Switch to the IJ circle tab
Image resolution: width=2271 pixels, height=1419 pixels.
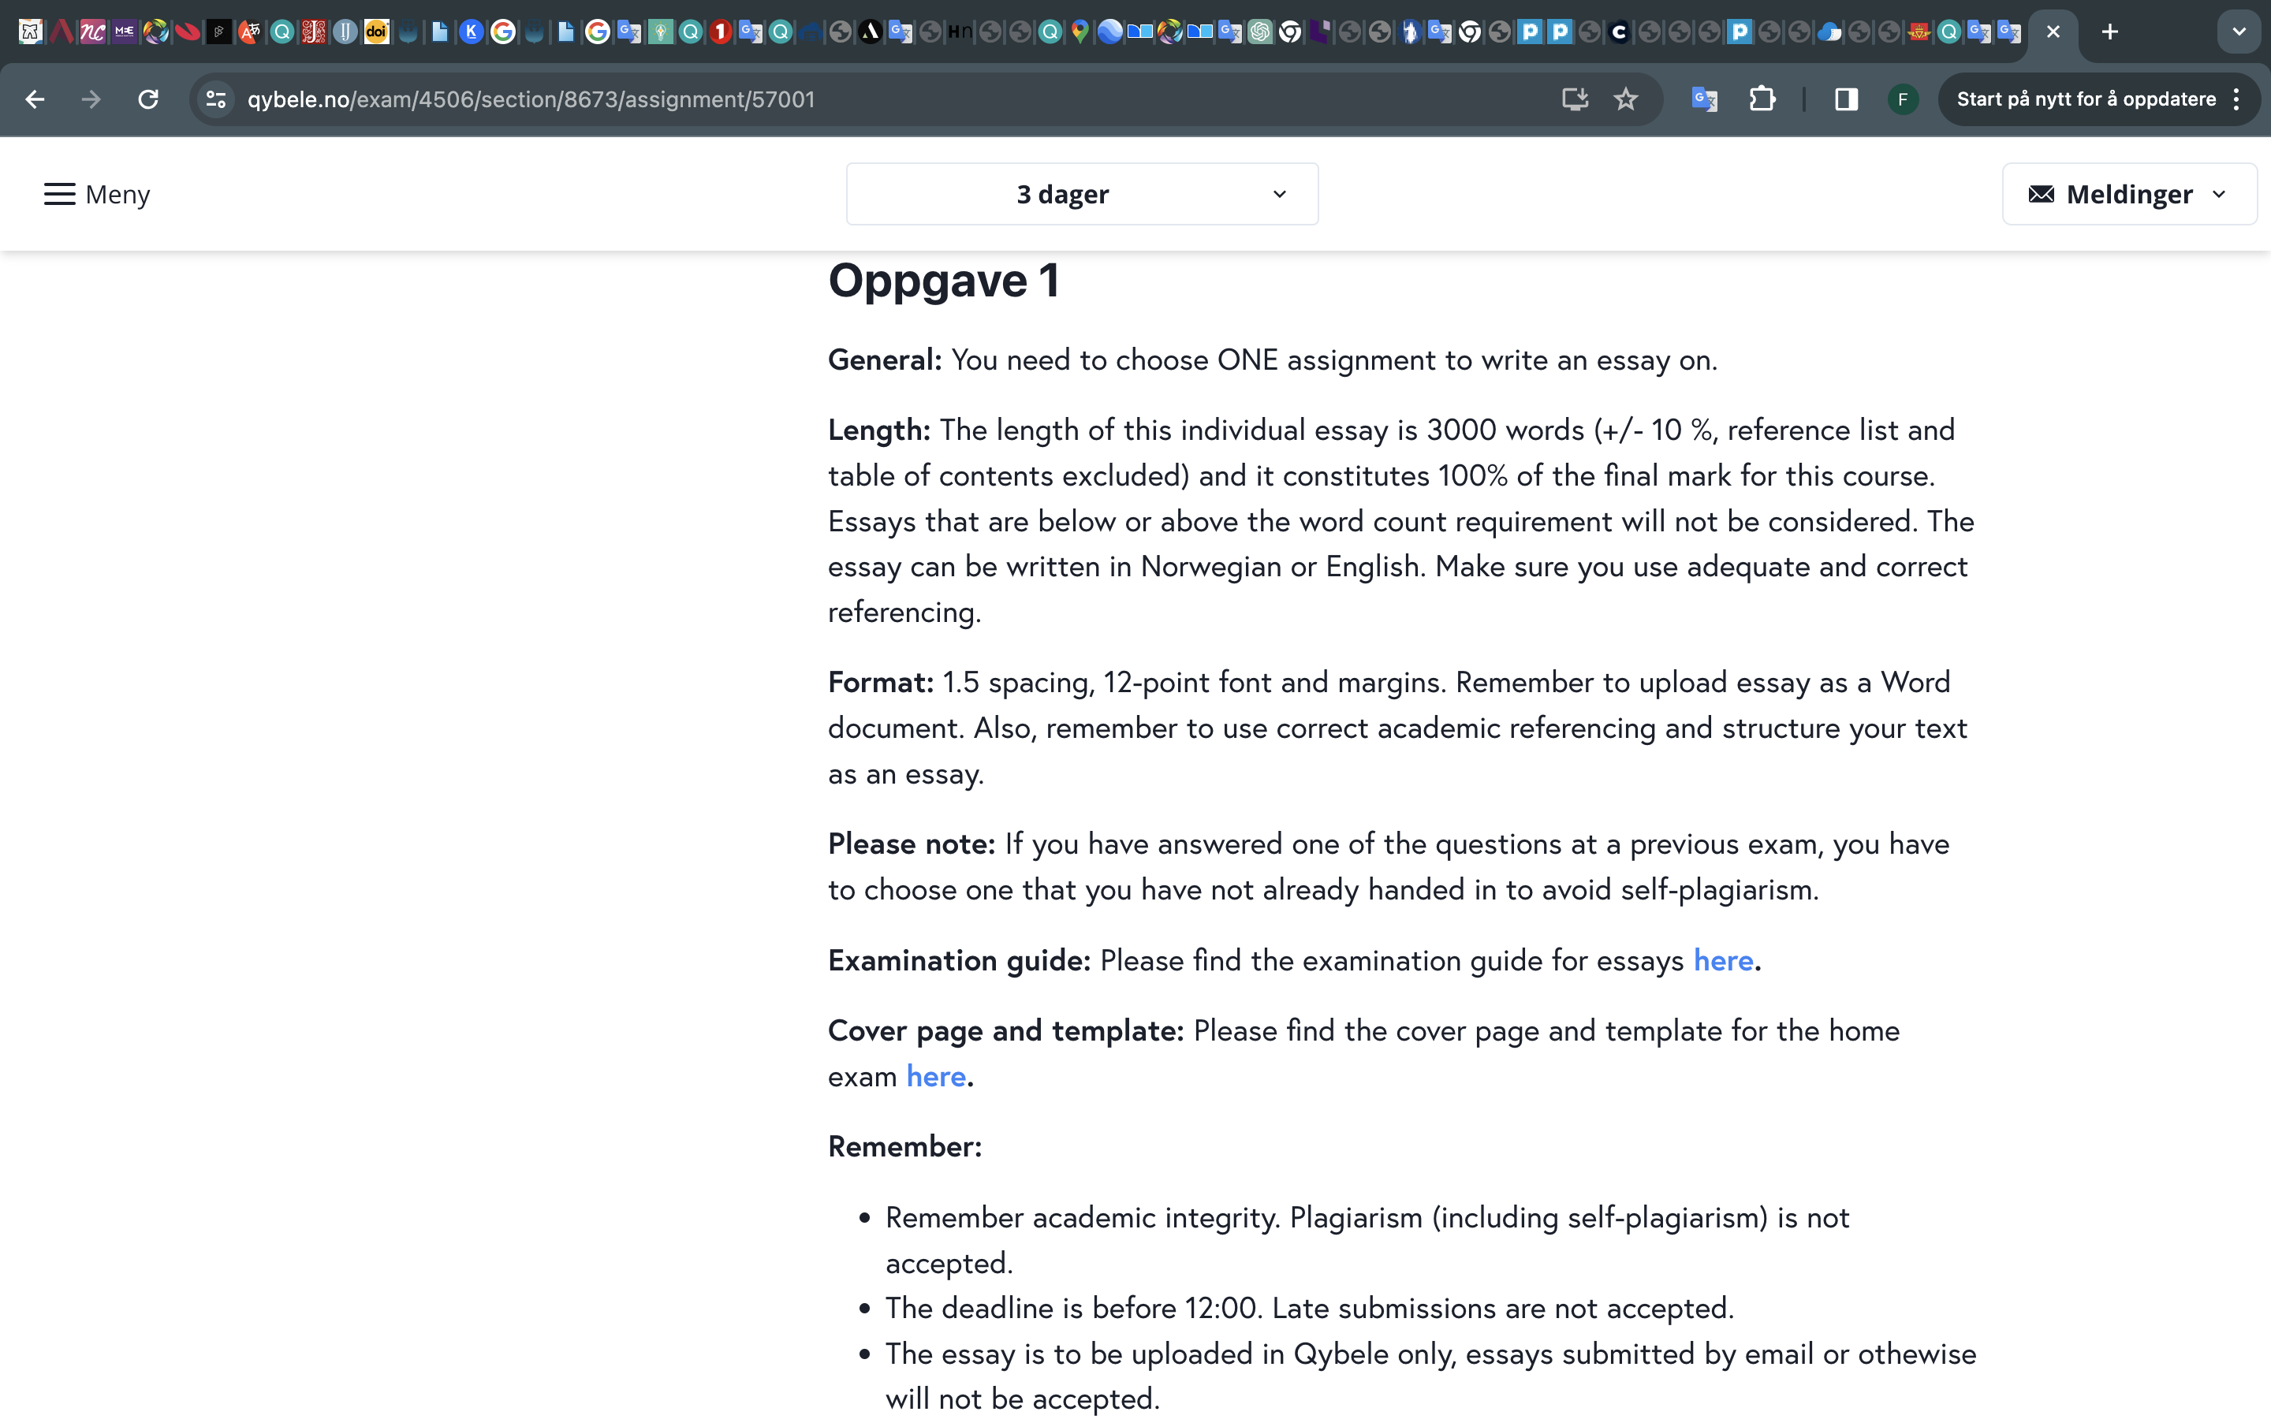coord(345,32)
